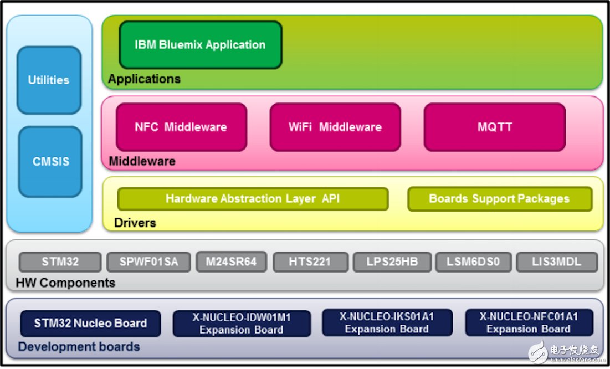Image resolution: width=610 pixels, height=369 pixels.
Task: Click the LSM6DS0 component box
Action: [x=473, y=262]
